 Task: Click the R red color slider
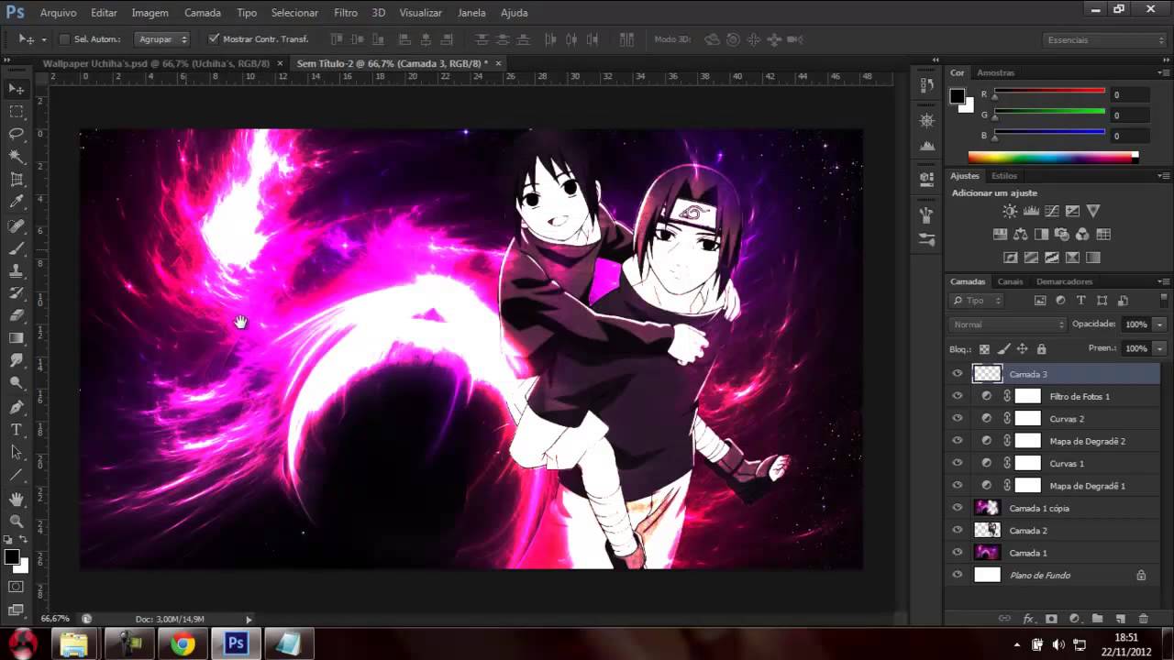(1049, 92)
